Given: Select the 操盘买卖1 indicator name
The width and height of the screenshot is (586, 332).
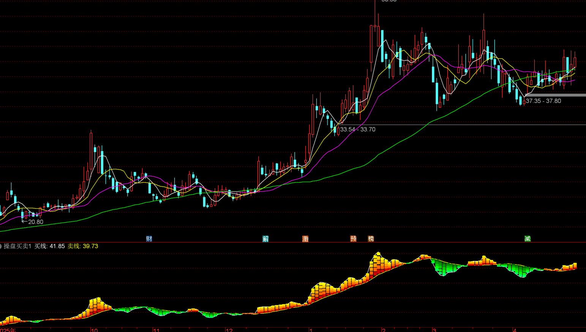Looking at the screenshot, I should [17, 246].
